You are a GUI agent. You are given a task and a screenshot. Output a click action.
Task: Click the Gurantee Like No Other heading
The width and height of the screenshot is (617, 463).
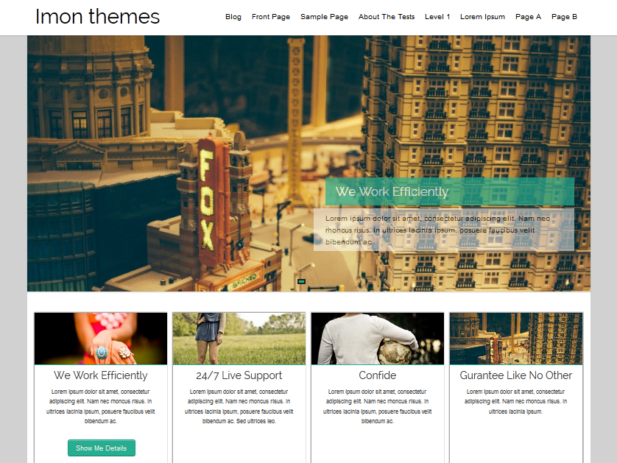(x=515, y=375)
